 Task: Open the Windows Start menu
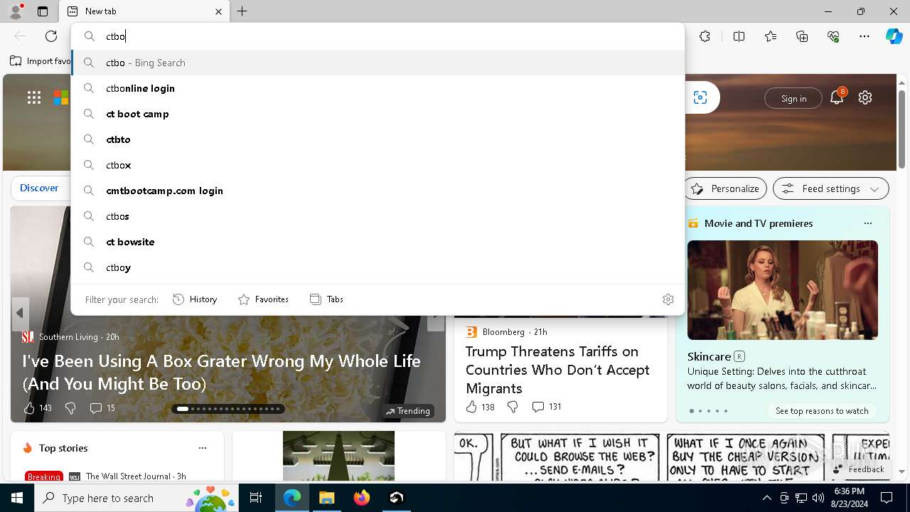point(17,498)
